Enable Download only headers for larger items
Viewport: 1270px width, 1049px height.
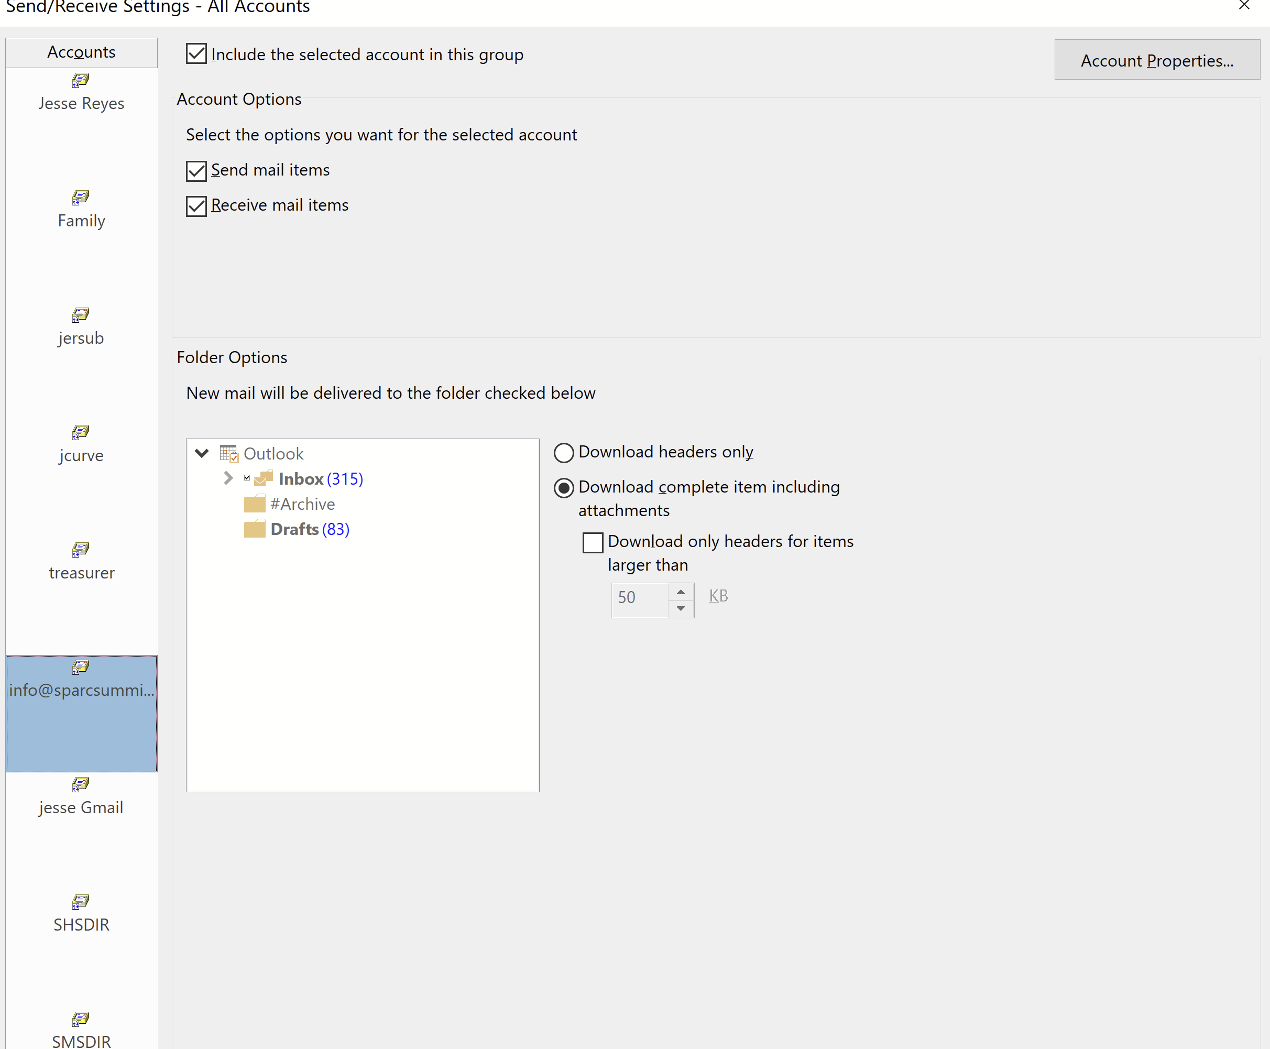[593, 542]
